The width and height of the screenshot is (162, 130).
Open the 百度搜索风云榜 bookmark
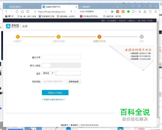pyautogui.click(x=47, y=16)
